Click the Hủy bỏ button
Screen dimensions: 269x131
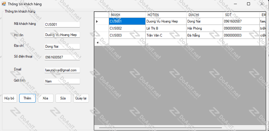click(x=9, y=98)
